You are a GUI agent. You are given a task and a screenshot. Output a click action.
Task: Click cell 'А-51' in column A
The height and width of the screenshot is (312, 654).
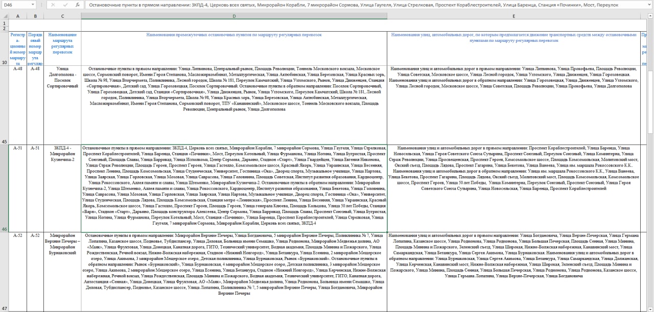point(18,188)
